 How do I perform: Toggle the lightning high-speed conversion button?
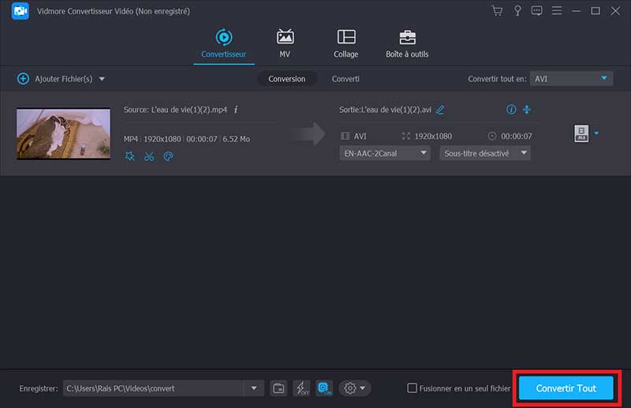coord(301,388)
